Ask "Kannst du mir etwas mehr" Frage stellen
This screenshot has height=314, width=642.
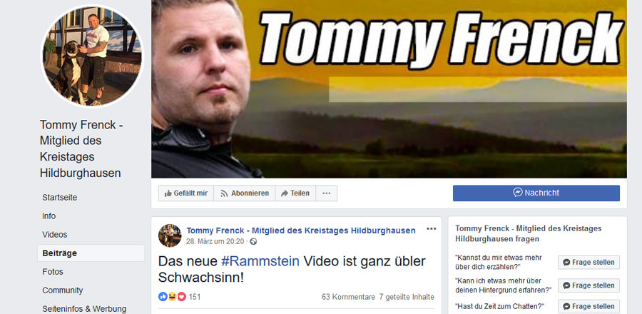click(588, 263)
